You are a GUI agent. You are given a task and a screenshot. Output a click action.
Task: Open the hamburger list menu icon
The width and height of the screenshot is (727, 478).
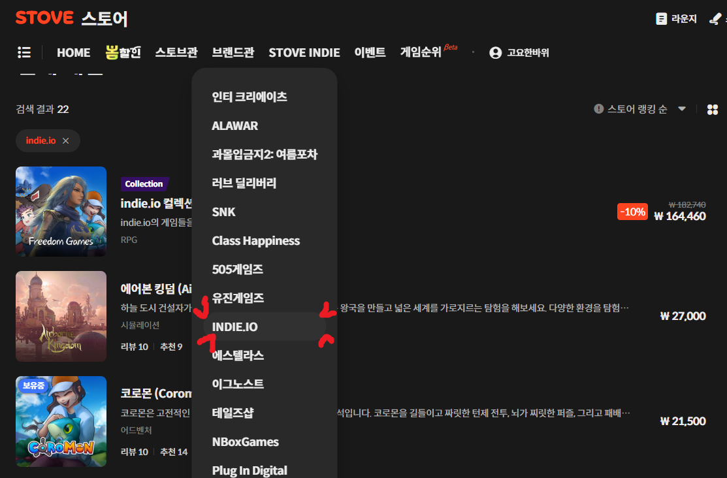[x=24, y=52]
